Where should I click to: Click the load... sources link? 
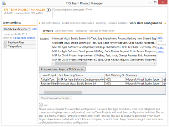[161, 48]
